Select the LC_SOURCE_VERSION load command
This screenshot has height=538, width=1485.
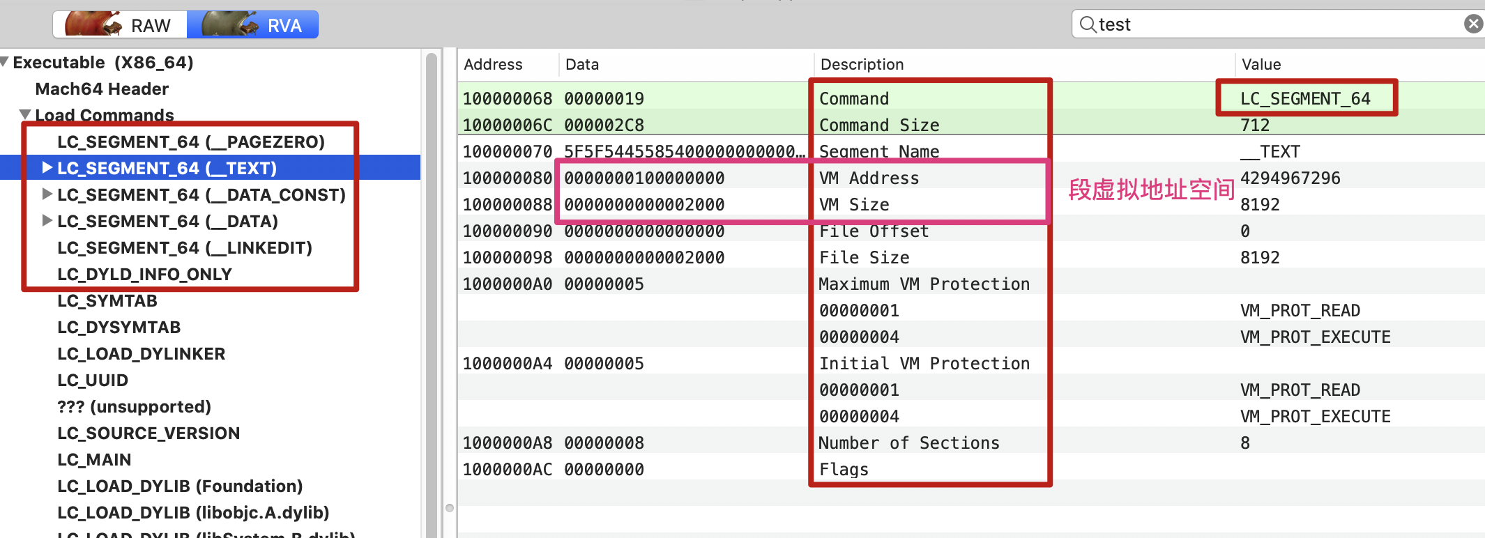148,433
